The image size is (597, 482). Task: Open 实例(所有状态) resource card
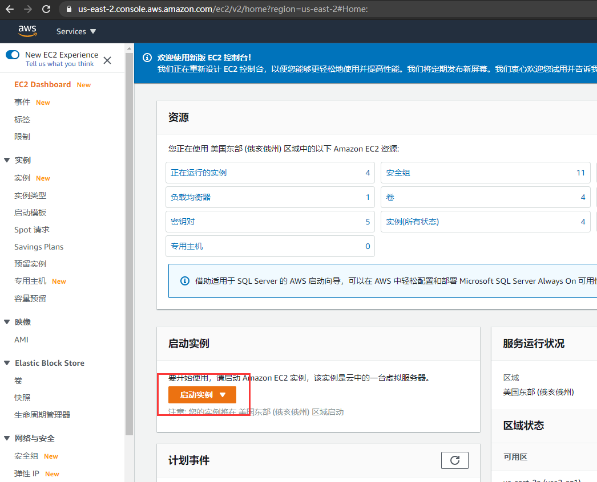486,222
